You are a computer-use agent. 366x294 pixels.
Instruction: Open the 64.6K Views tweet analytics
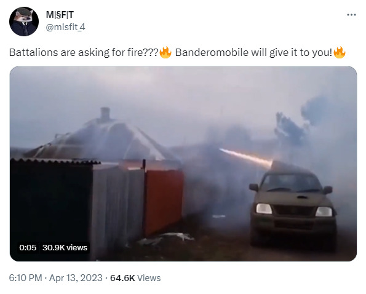coord(135,278)
